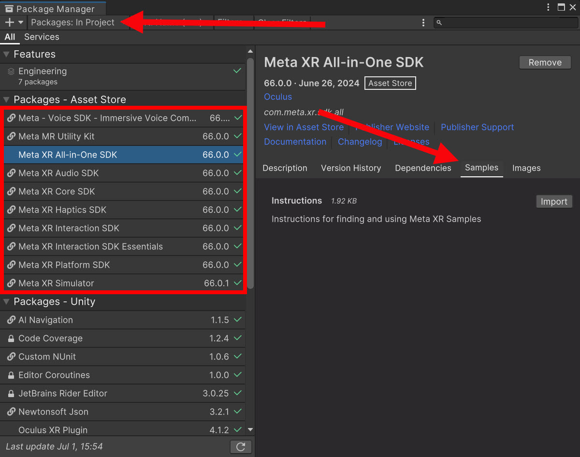Collapse the Packages - Unity section

6,301
